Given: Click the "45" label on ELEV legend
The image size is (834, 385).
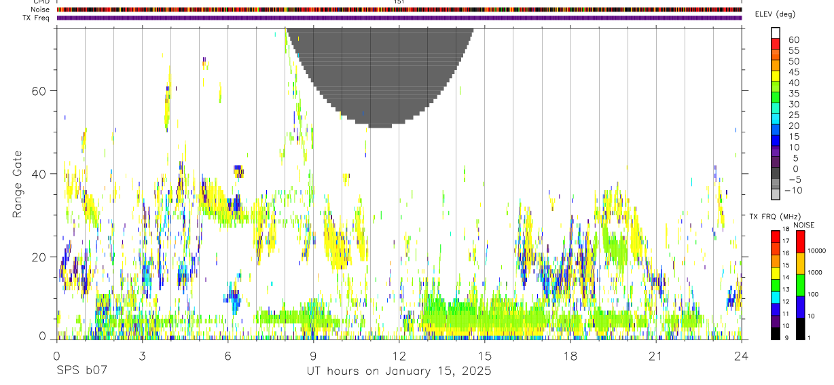Looking at the screenshot, I should click(793, 72).
